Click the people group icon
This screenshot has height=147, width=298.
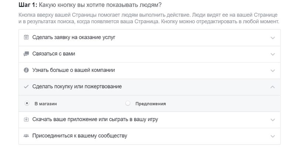pos(26,136)
